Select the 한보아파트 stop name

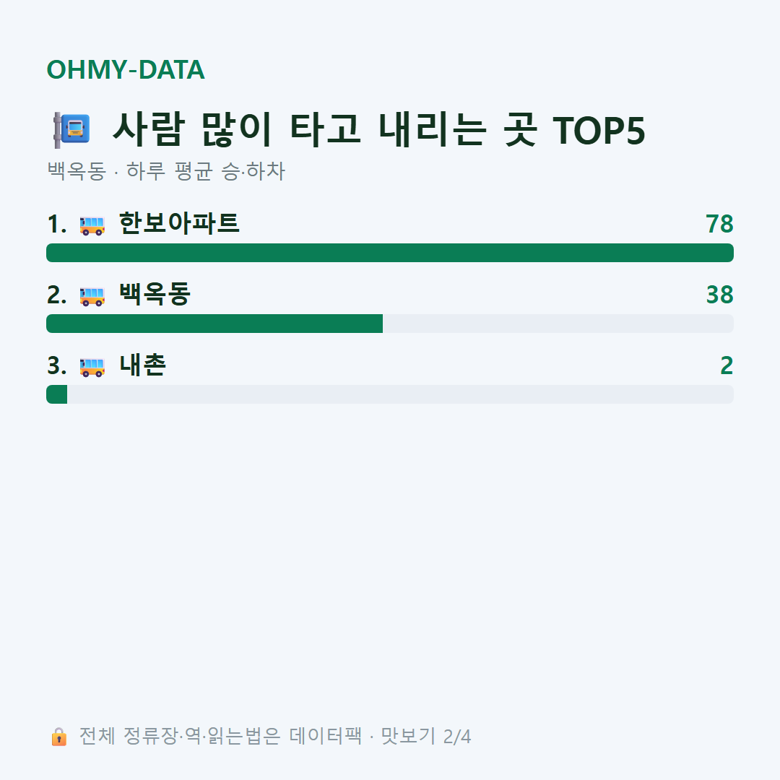coord(179,223)
